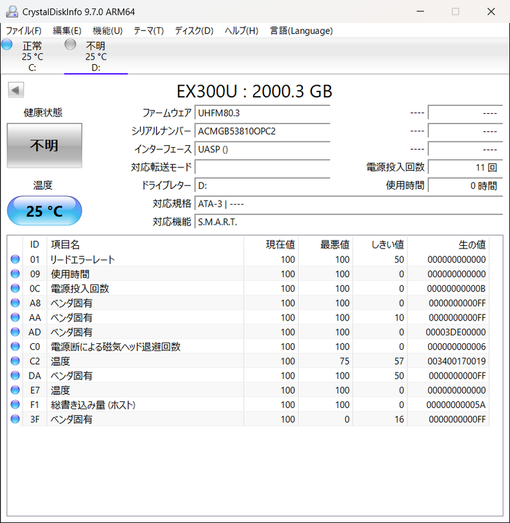Open the ファイル(F) menu
510x523 pixels.
point(24,31)
